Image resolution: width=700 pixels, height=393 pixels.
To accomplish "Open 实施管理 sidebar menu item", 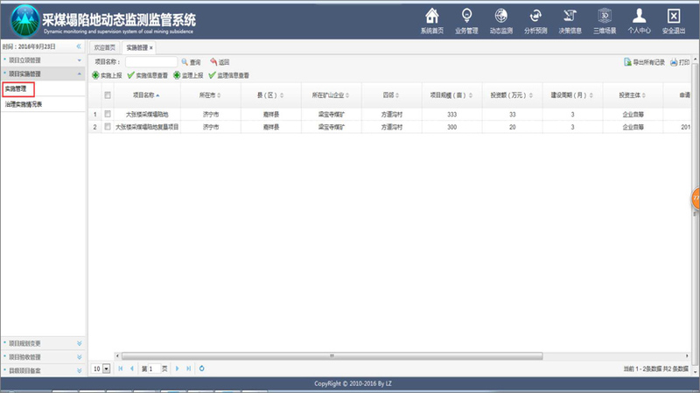I will tap(16, 89).
